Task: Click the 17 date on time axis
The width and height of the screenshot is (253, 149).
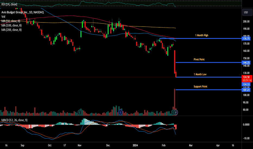Action: point(65,145)
